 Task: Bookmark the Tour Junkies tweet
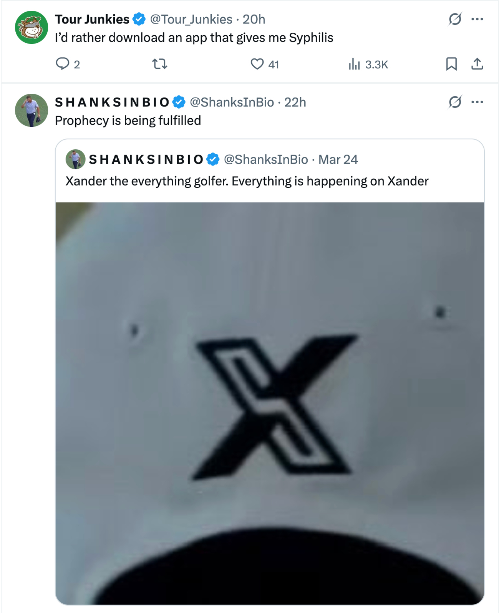tap(451, 64)
